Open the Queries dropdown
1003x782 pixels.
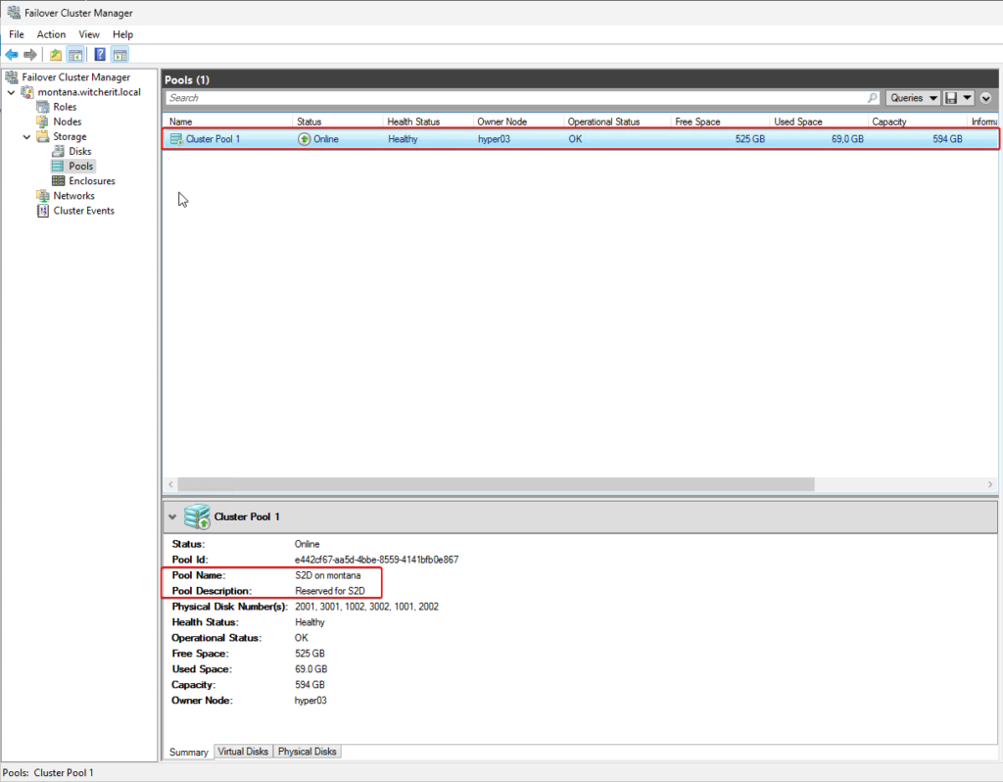(913, 98)
